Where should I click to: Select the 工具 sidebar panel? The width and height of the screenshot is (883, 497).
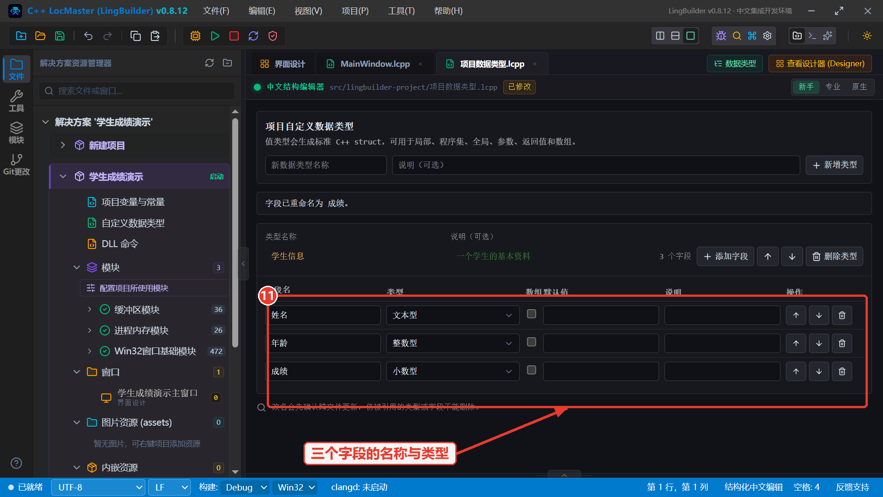[x=17, y=101]
